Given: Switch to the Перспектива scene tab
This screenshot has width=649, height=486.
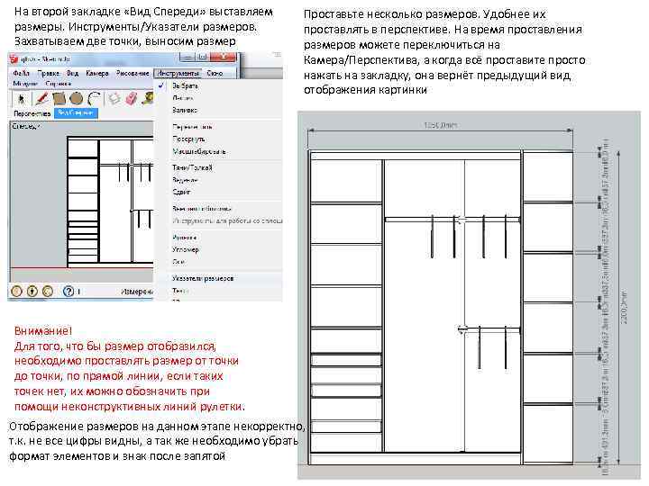Looking at the screenshot, I should pyautogui.click(x=32, y=112).
